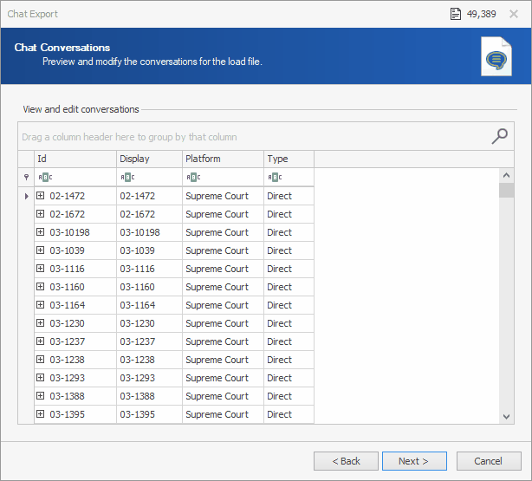The width and height of the screenshot is (532, 481).
Task: Proceed with the Next button
Action: (414, 461)
